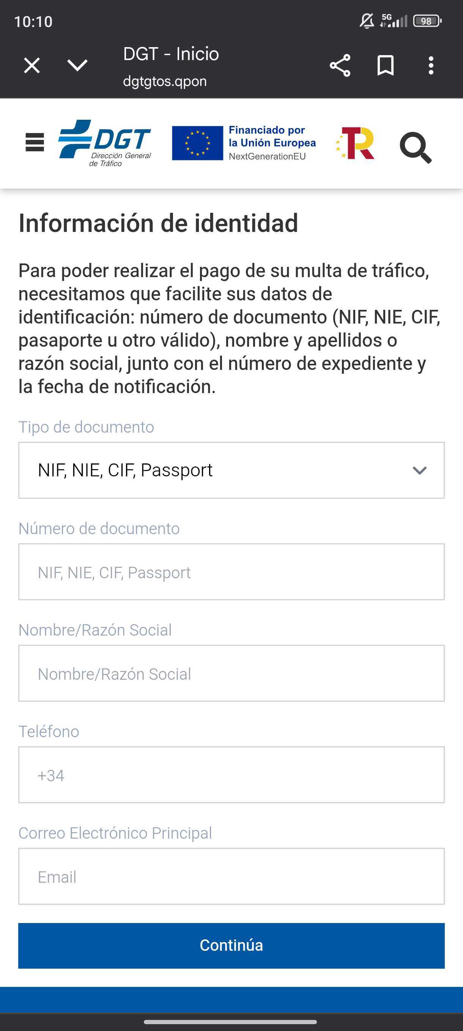Bookmark this page
The height and width of the screenshot is (1031, 463).
point(386,65)
